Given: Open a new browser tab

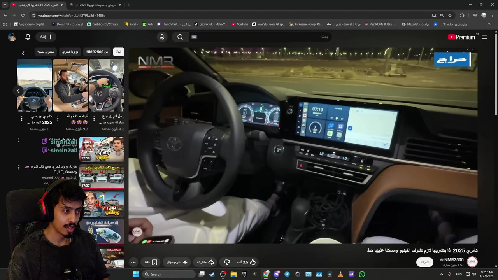Looking at the screenshot, I should coord(129,5).
